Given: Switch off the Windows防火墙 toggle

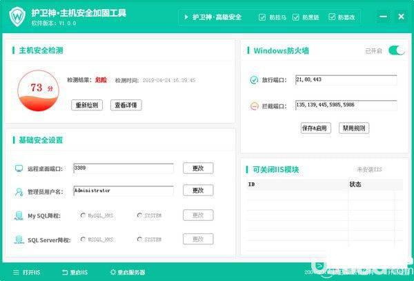Looking at the screenshot, I should point(396,50).
